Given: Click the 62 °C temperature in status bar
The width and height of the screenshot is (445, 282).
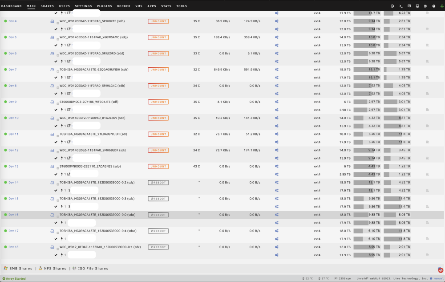Looking at the screenshot, I should click(x=307, y=278).
